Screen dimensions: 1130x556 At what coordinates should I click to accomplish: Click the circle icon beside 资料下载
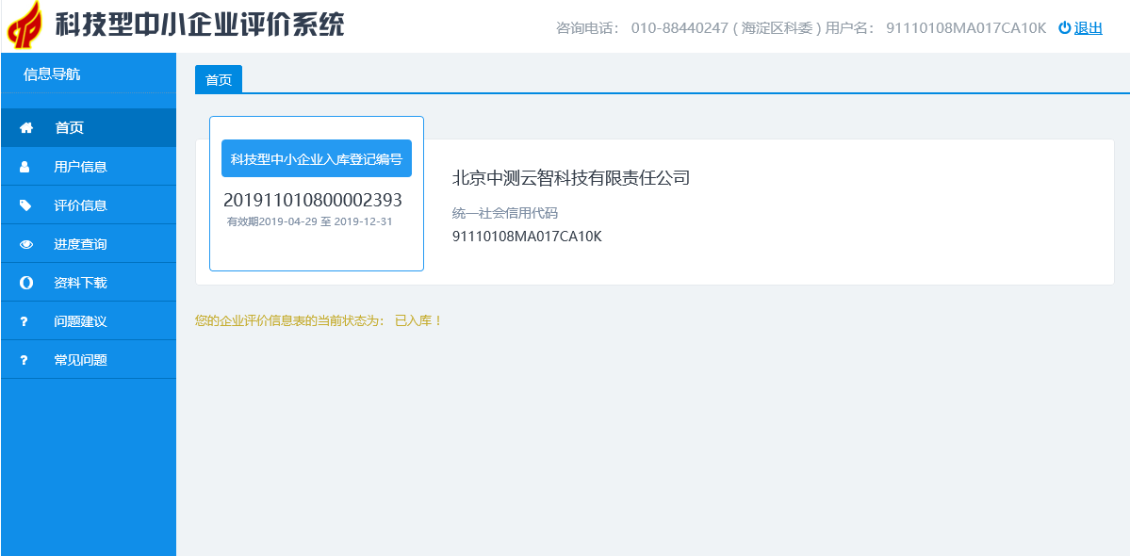[26, 283]
